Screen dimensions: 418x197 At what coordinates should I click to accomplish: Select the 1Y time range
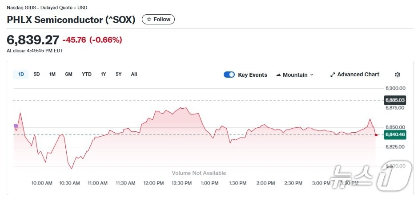coord(103,74)
